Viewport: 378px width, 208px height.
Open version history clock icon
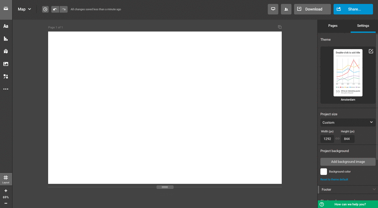45,9
